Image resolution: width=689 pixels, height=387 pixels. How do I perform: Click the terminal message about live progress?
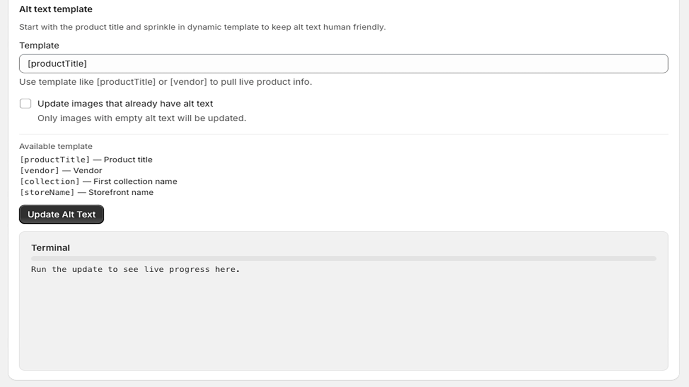click(135, 269)
